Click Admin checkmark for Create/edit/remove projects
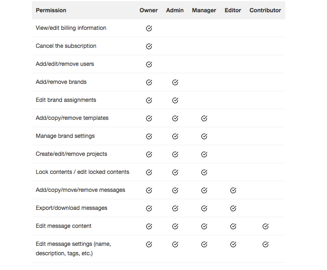Screen dimensions: 327x270 [175, 154]
